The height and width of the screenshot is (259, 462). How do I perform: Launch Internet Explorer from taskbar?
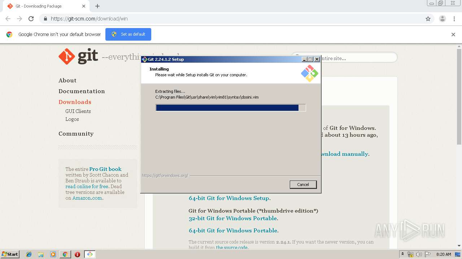29,254
